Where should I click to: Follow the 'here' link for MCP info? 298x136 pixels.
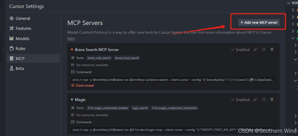click(x=71, y=38)
